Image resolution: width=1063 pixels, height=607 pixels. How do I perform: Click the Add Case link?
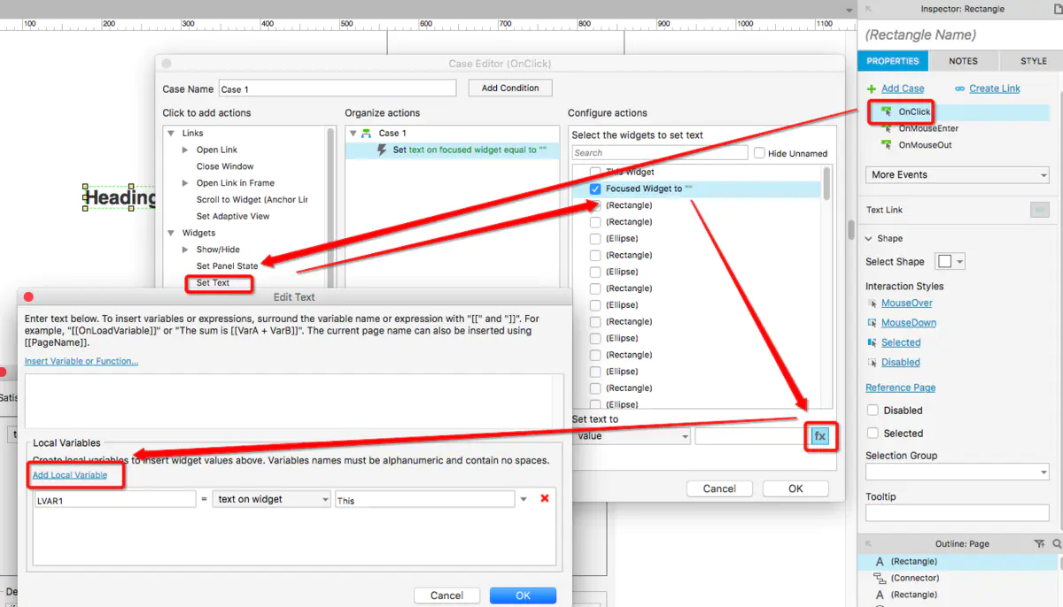(903, 88)
